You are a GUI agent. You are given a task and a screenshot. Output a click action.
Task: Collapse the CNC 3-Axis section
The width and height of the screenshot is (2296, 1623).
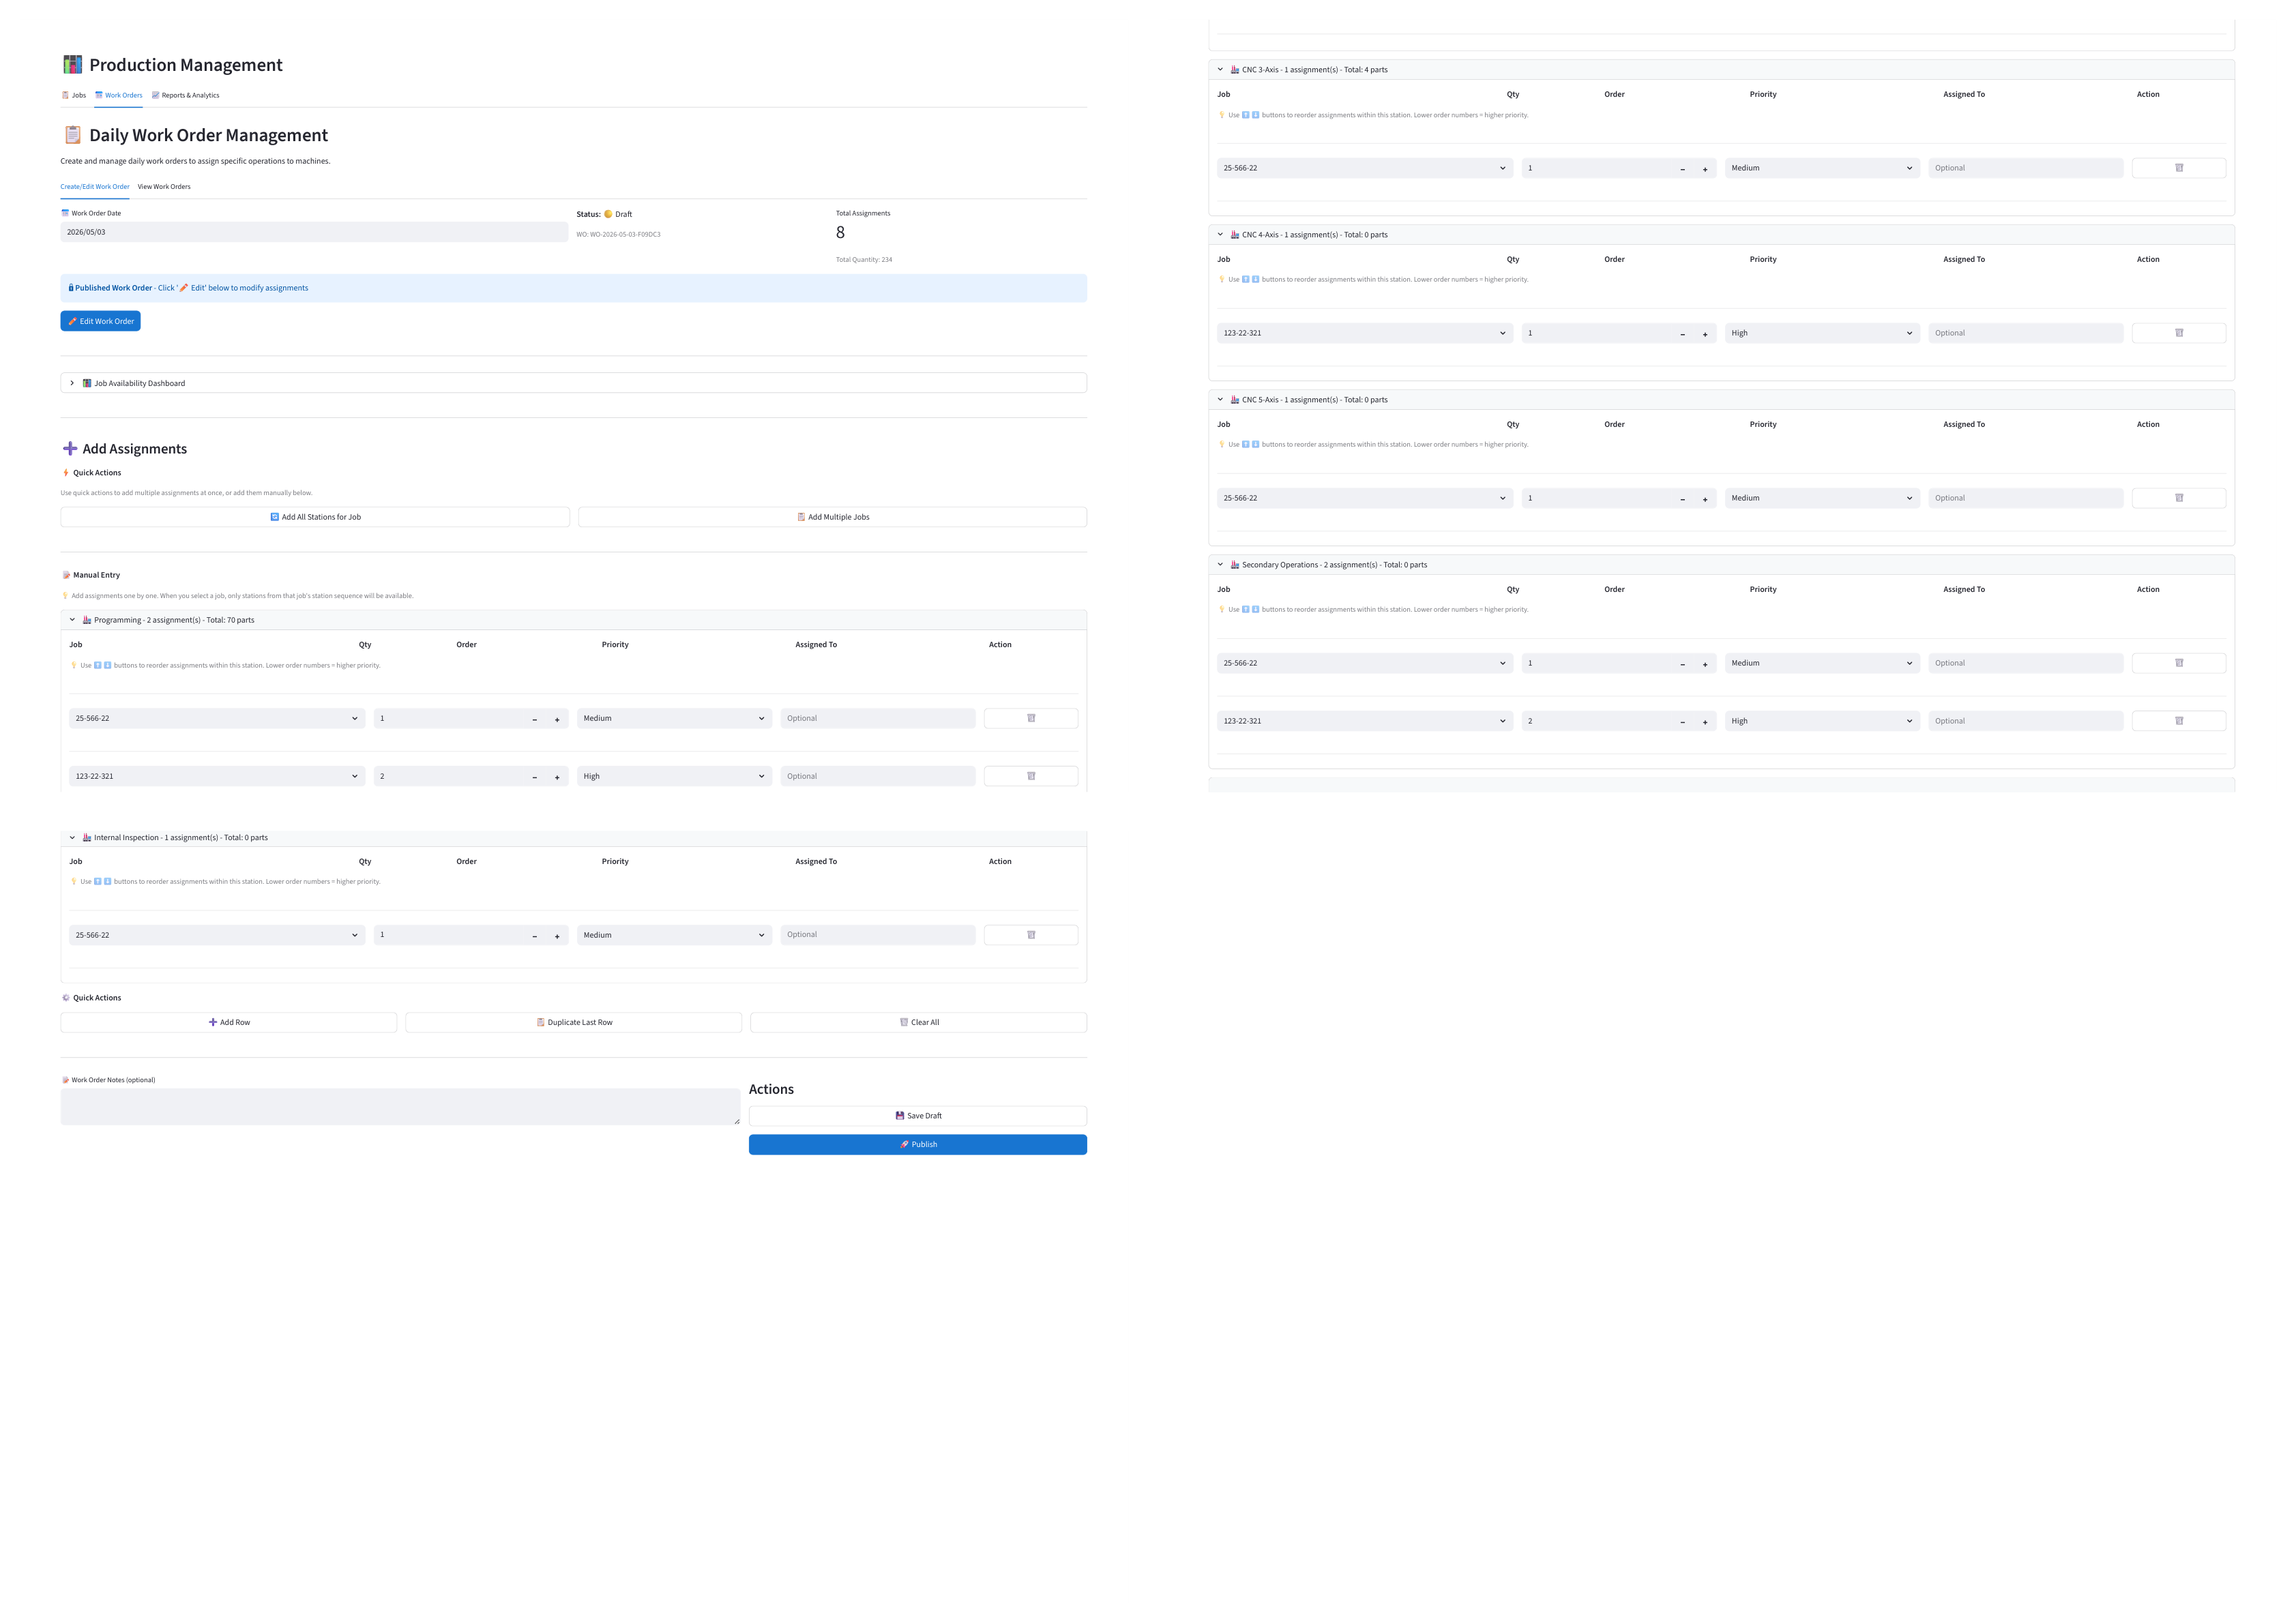[x=1721, y=70]
